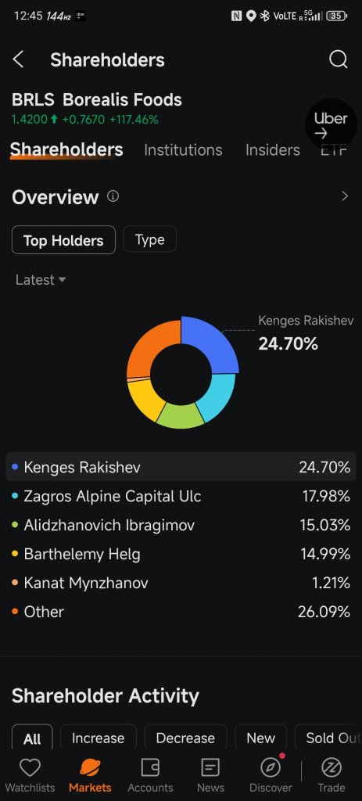362x801 pixels.
Task: Filter activity by New
Action: coord(261,738)
